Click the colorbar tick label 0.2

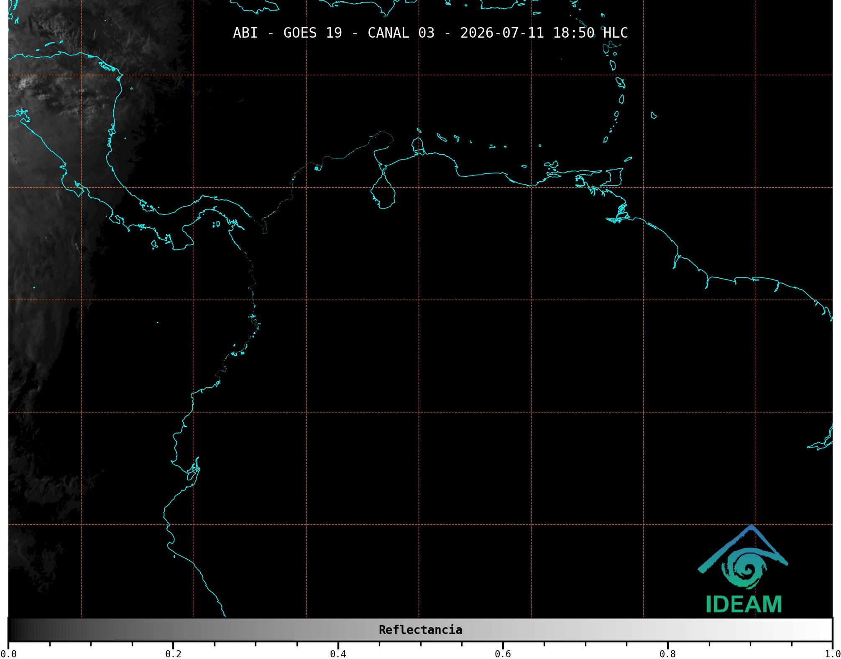[x=173, y=654]
